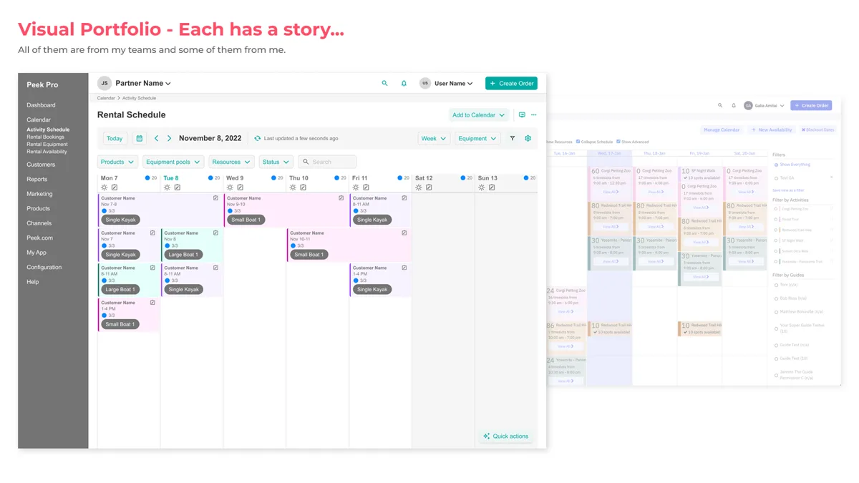Open the User Name account dropdown
The height and width of the screenshot is (483, 859).
tap(453, 84)
